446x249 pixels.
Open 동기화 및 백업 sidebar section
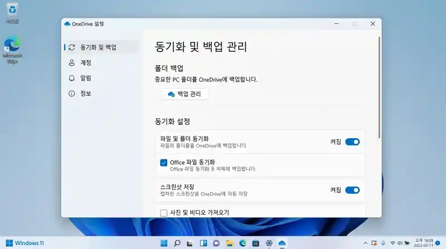pyautogui.click(x=101, y=47)
